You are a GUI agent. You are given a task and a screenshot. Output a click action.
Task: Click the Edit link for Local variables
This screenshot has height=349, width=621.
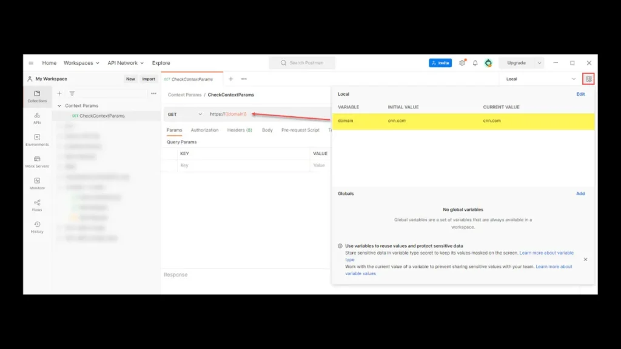(580, 94)
